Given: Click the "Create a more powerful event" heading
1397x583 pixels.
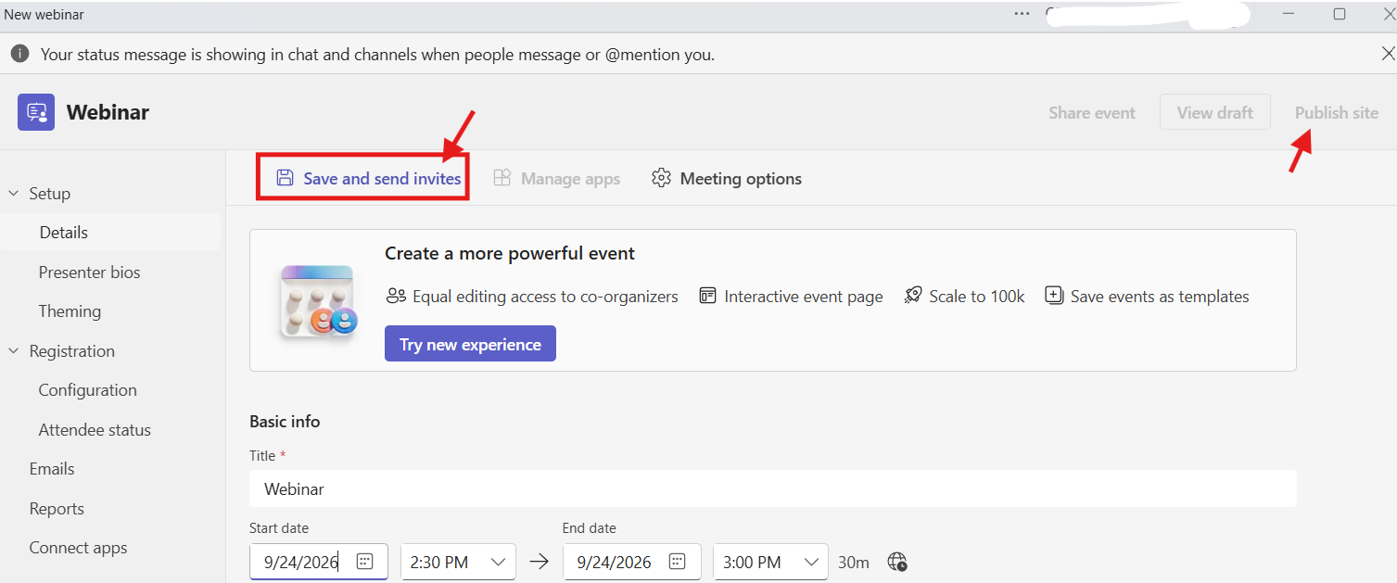Looking at the screenshot, I should click(x=510, y=254).
